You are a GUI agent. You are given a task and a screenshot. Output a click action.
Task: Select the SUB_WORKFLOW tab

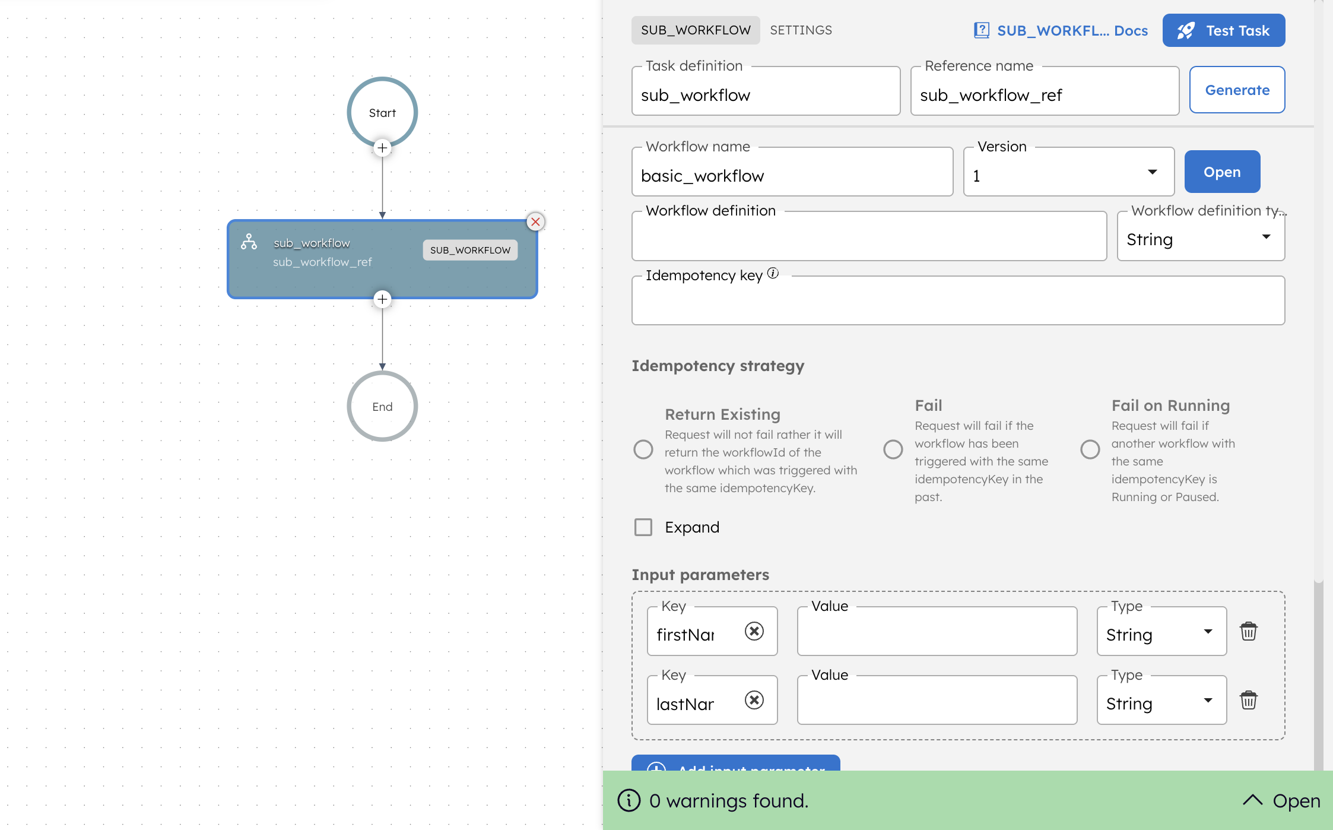[695, 30]
